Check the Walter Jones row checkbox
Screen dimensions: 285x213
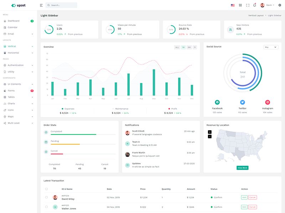(47, 207)
